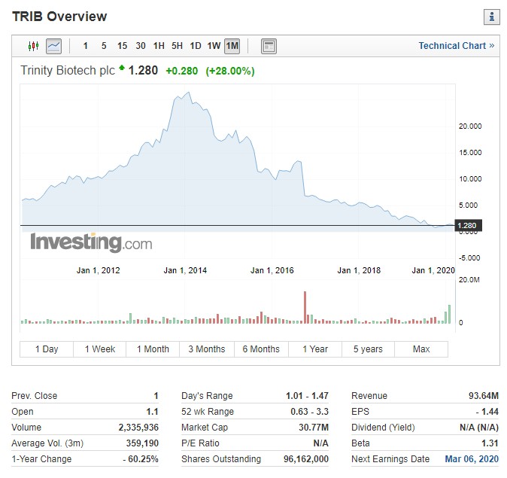The height and width of the screenshot is (478, 507).
Task: Click the 1-Year Change value -60.25%
Action: coord(141,459)
